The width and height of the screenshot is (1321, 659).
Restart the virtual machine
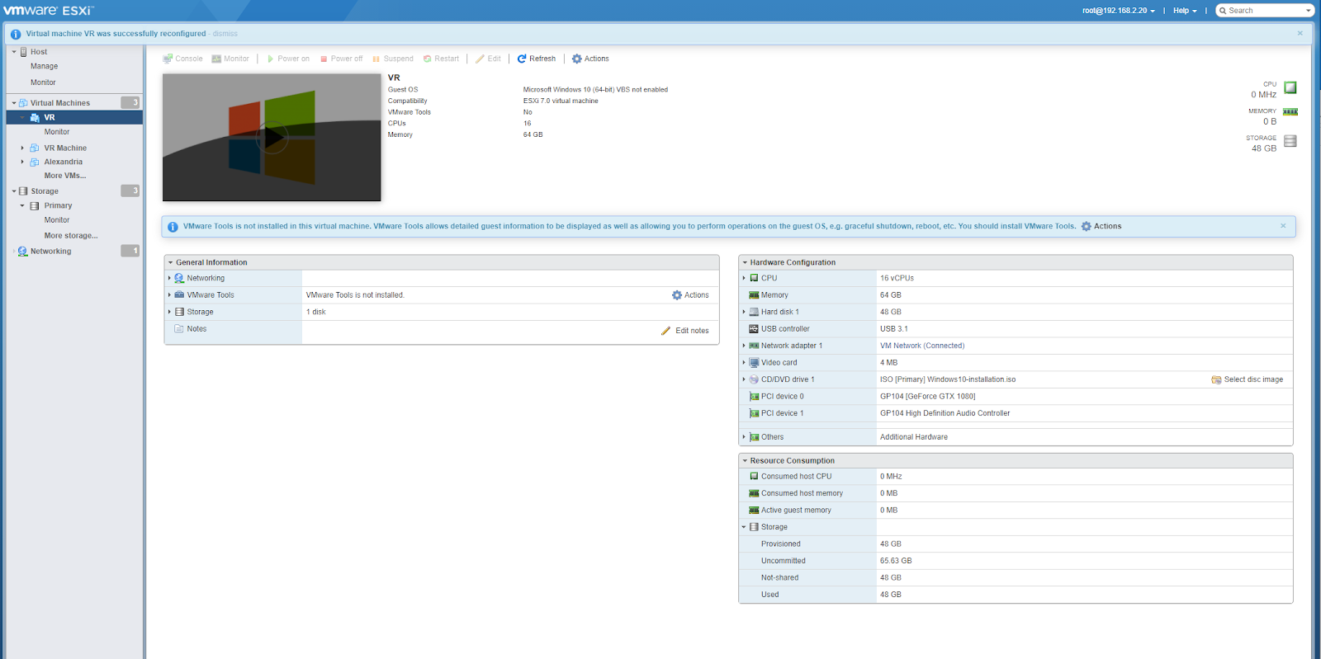coord(441,59)
